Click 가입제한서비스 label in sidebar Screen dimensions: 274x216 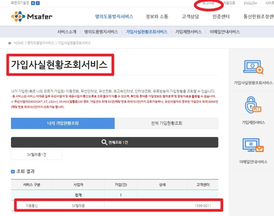pyautogui.click(x=253, y=123)
